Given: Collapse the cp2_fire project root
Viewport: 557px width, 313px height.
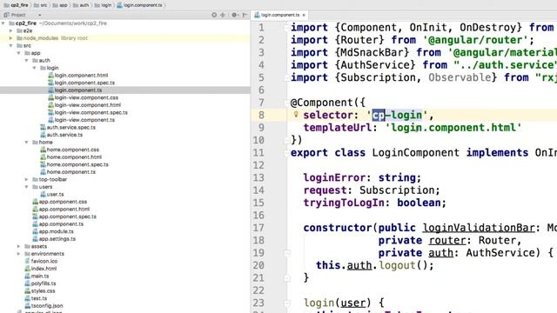Looking at the screenshot, I should (x=3, y=23).
